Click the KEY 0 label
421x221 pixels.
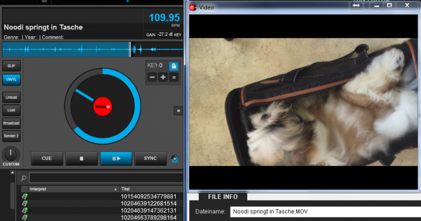[x=155, y=66]
